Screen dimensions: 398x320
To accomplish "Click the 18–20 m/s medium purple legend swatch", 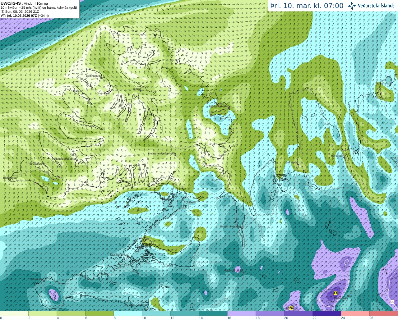I will [x=270, y=313].
